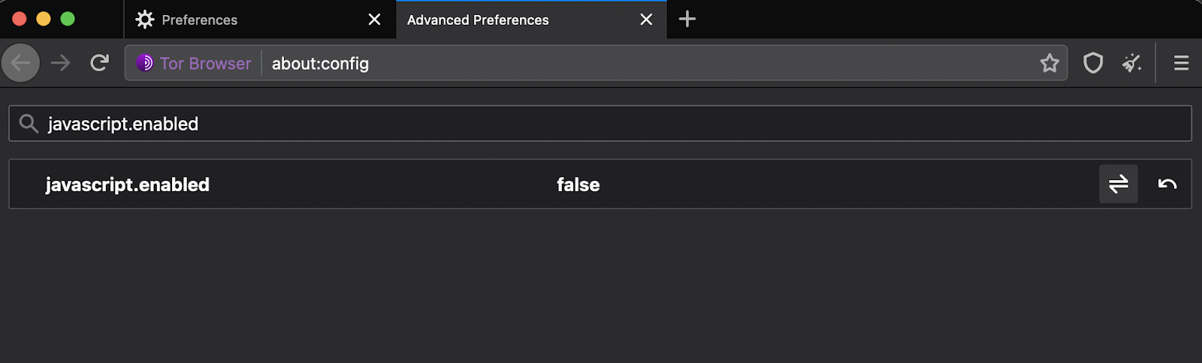Click the Tor Browser identity label

(205, 63)
